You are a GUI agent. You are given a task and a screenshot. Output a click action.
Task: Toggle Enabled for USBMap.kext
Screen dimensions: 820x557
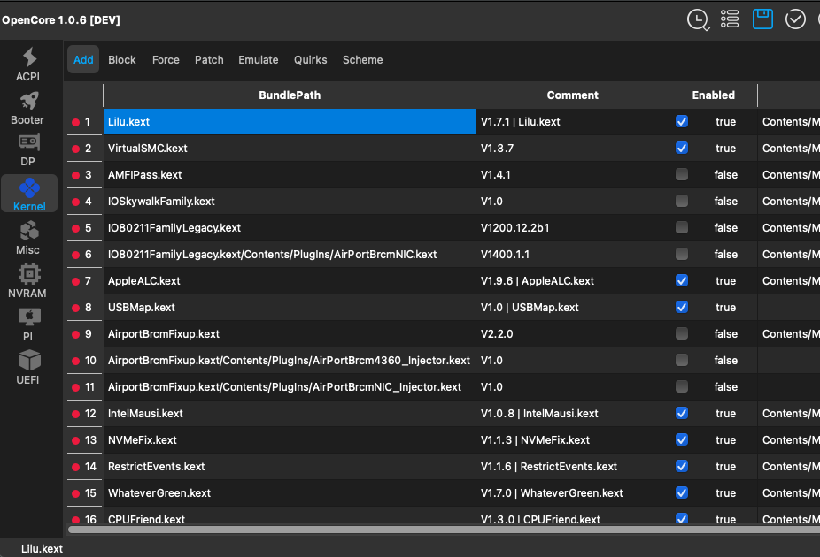click(x=682, y=307)
